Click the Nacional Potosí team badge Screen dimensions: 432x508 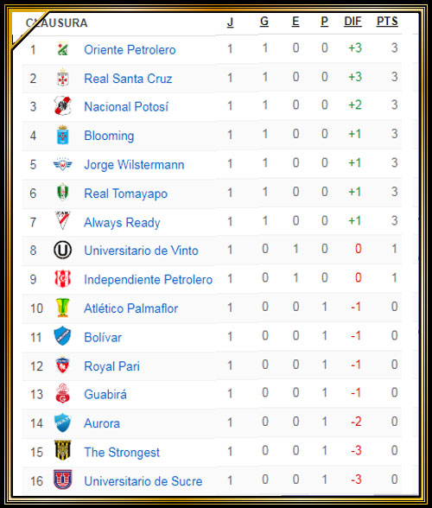point(62,106)
